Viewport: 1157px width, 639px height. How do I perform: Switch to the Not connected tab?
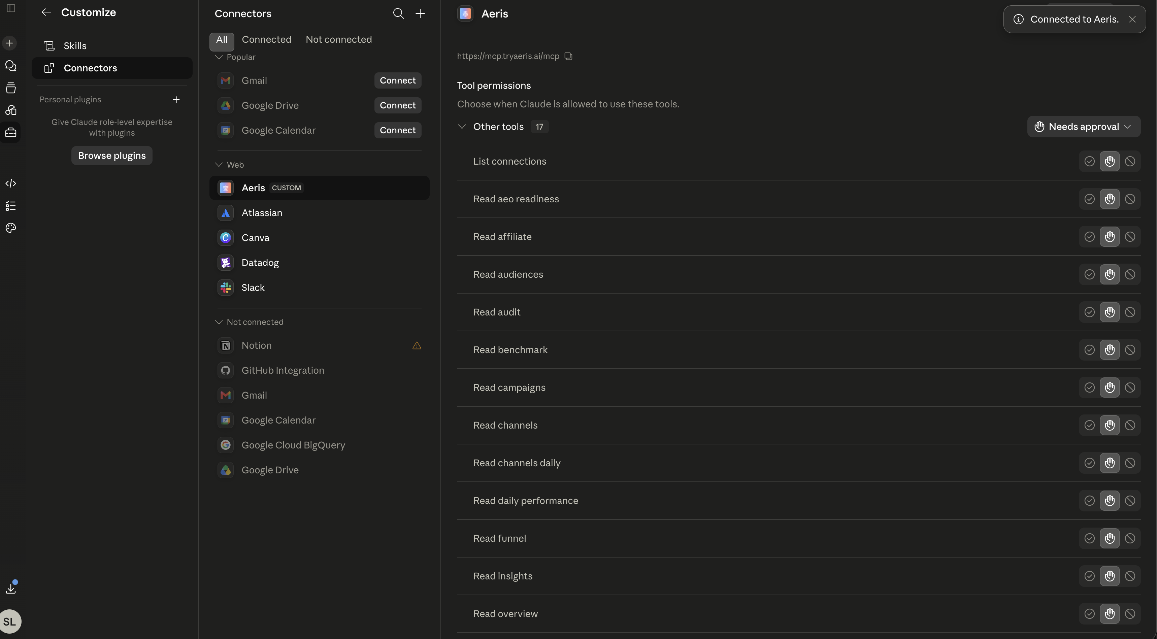[339, 40]
